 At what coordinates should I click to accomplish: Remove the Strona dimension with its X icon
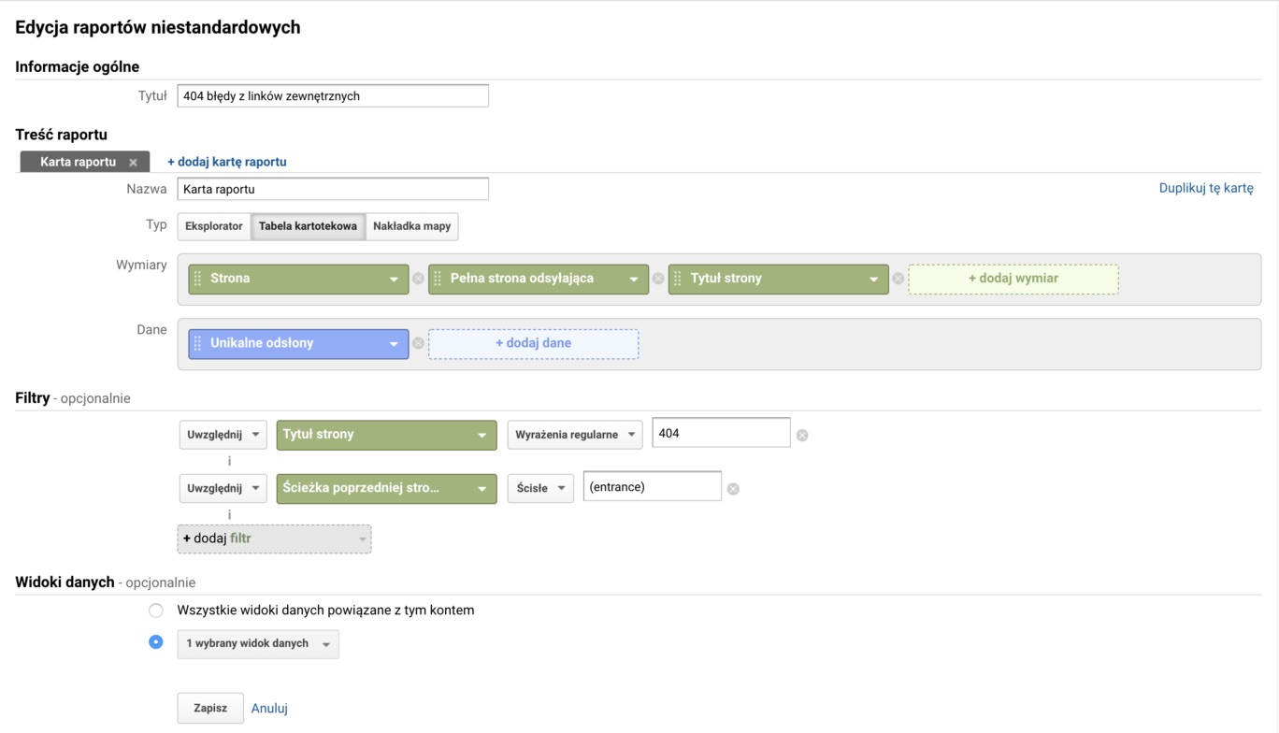(x=418, y=279)
